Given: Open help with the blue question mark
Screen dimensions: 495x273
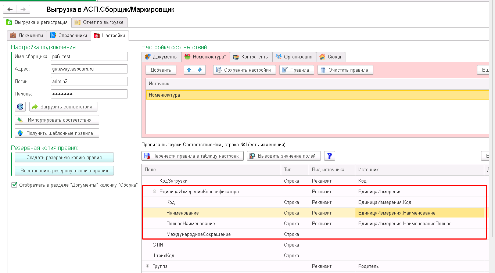Looking at the screenshot, I should [x=329, y=156].
